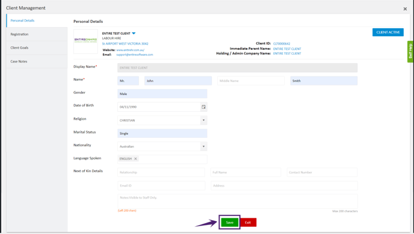Click the Next of Kin Relationship field
Screen dimensions: 414x234
[x=161, y=172]
